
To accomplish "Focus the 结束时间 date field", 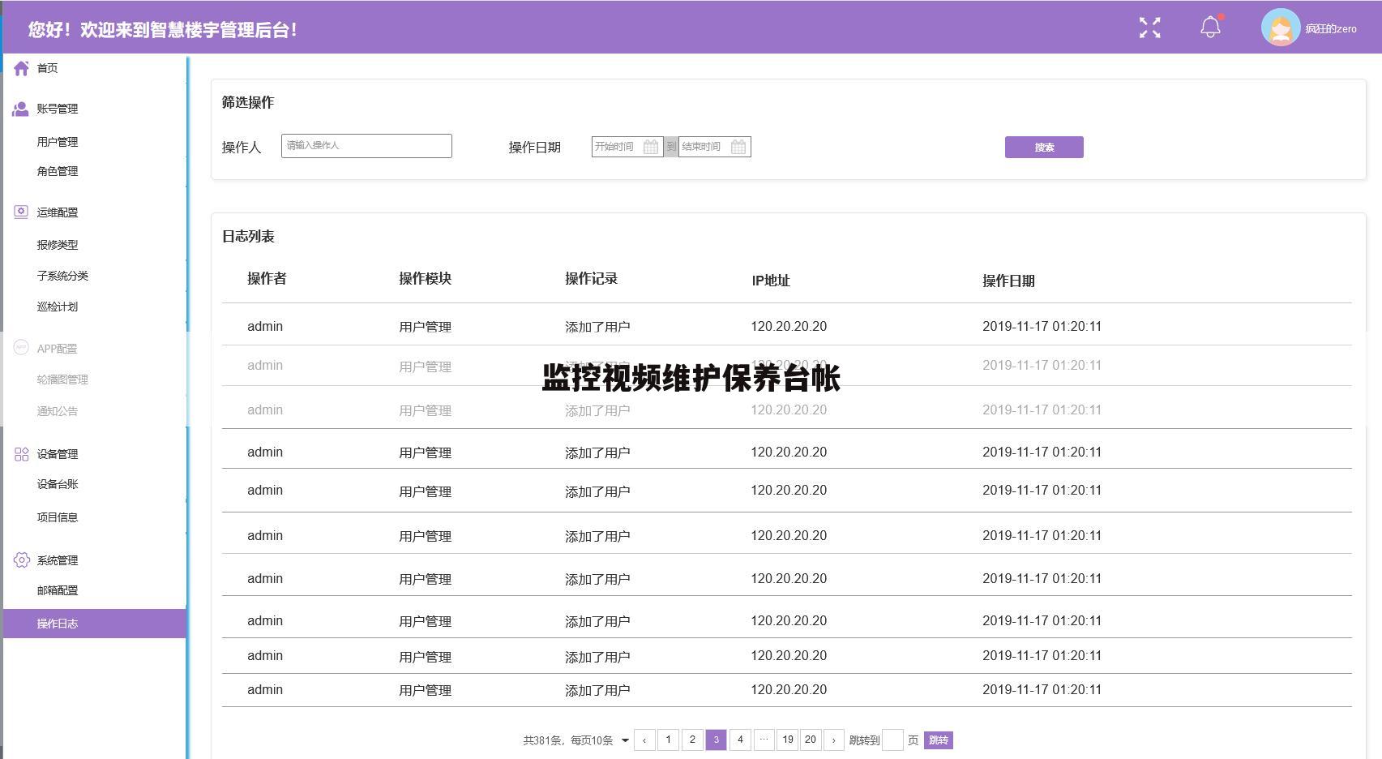I will click(x=715, y=147).
